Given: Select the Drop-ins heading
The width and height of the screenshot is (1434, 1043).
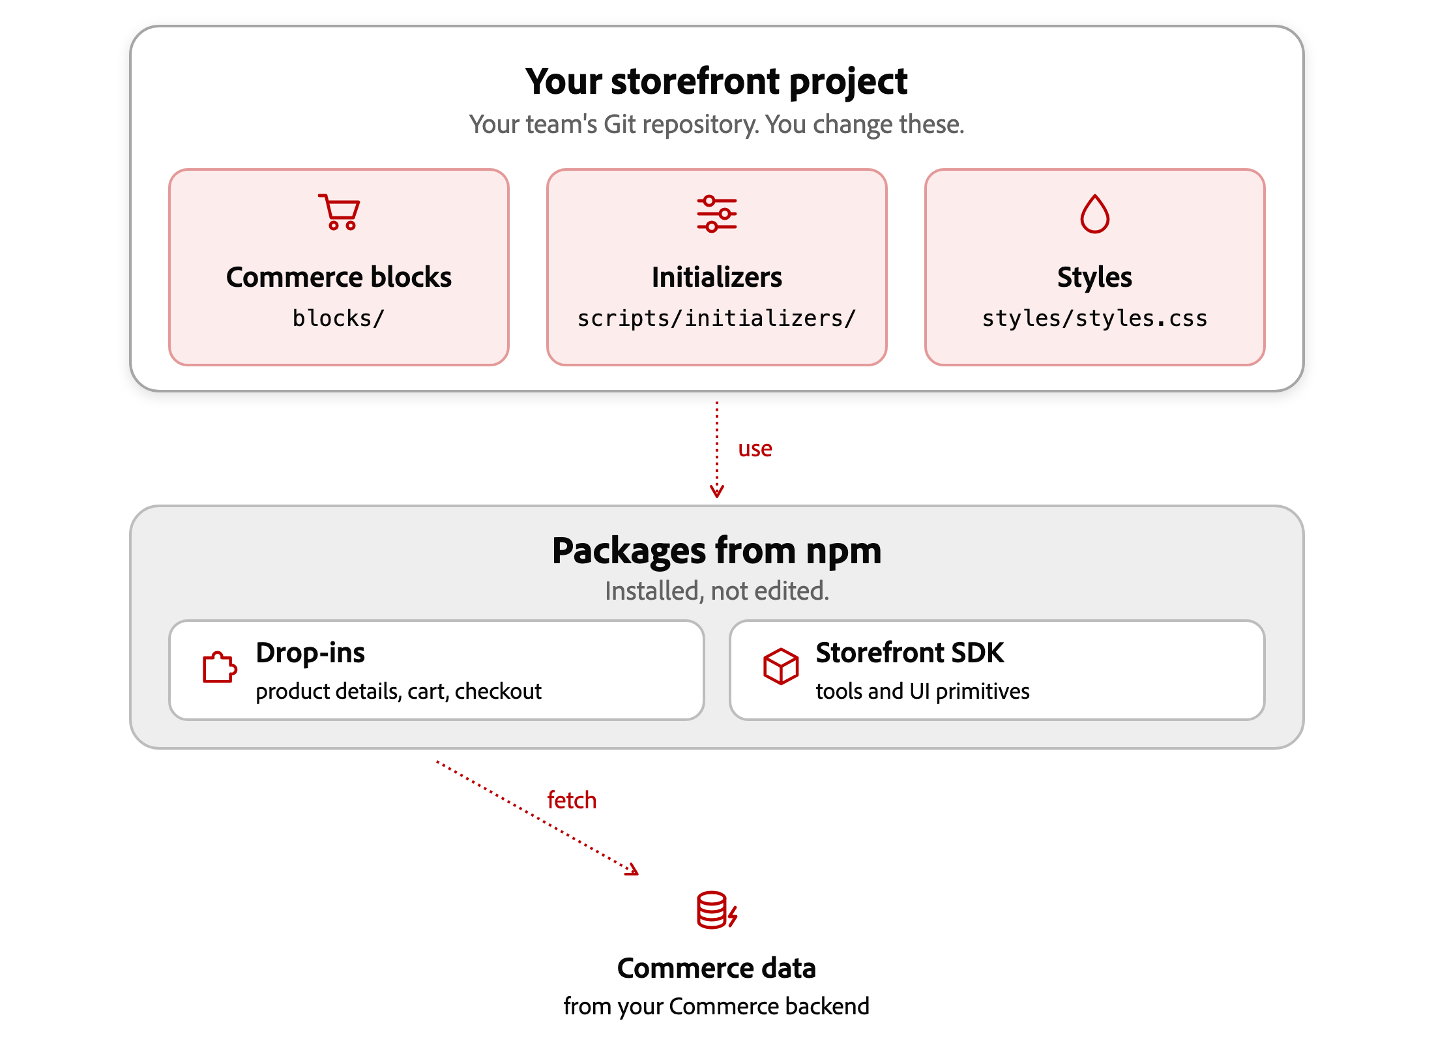Looking at the screenshot, I should pyautogui.click(x=310, y=653).
